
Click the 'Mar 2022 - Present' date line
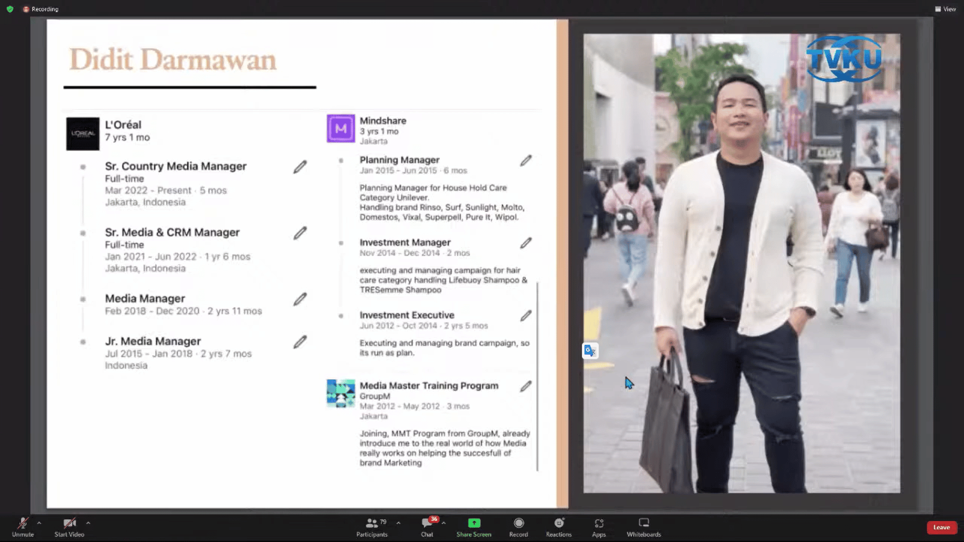166,191
